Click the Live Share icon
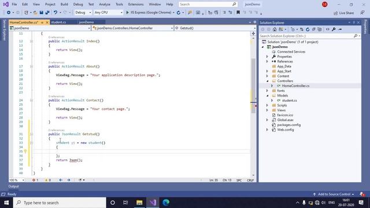370x208 pixels. (x=335, y=13)
